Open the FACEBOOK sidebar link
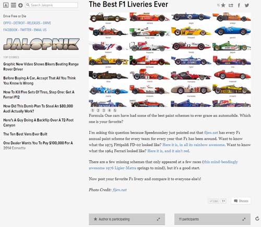 (x=10, y=30)
